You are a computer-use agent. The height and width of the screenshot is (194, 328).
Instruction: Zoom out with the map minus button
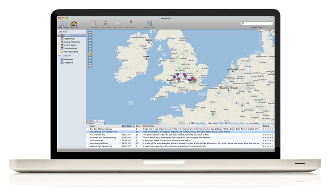pos(90,66)
